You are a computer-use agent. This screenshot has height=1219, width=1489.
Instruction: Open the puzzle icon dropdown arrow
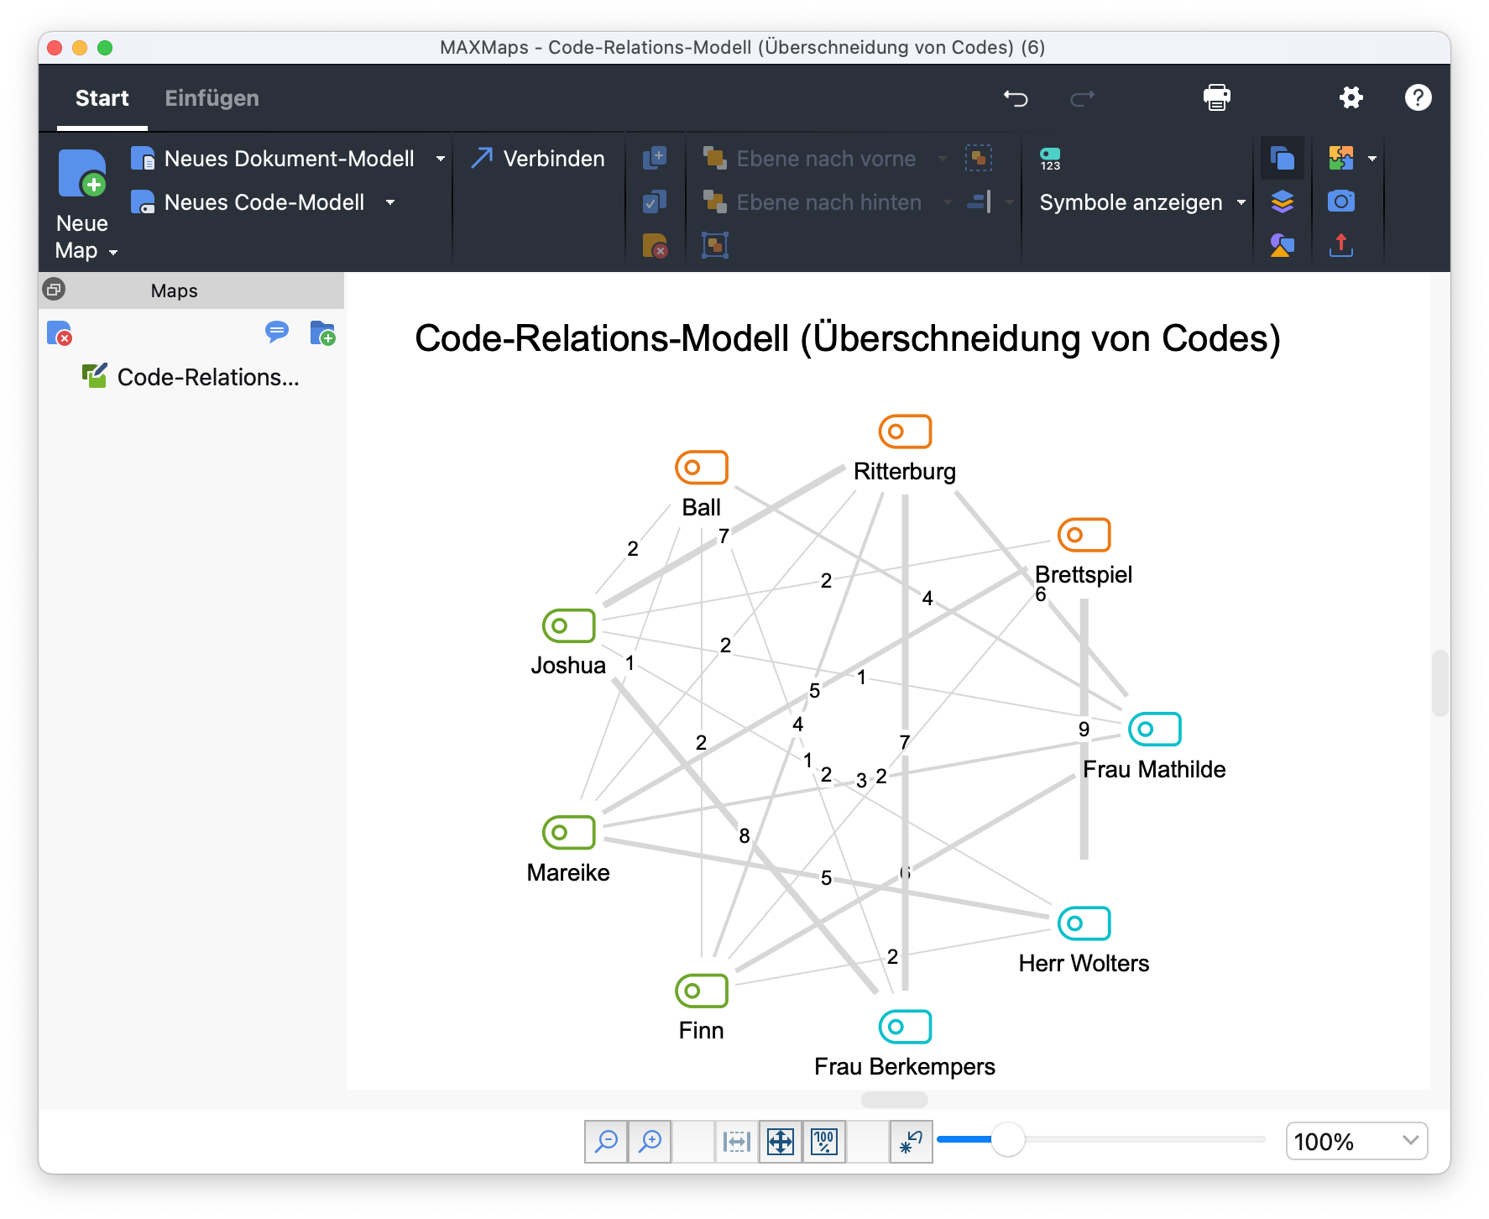click(1372, 159)
